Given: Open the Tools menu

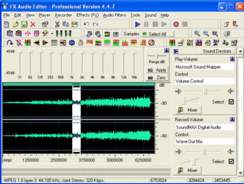Looking at the screenshot, I should 135,15.
